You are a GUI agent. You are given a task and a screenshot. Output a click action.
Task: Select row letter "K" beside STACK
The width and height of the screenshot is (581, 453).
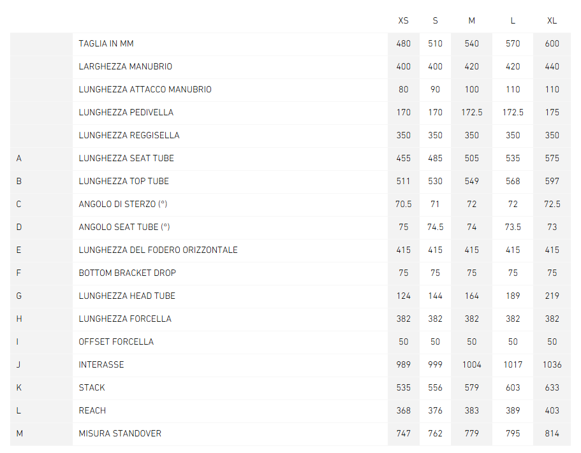coord(19,387)
